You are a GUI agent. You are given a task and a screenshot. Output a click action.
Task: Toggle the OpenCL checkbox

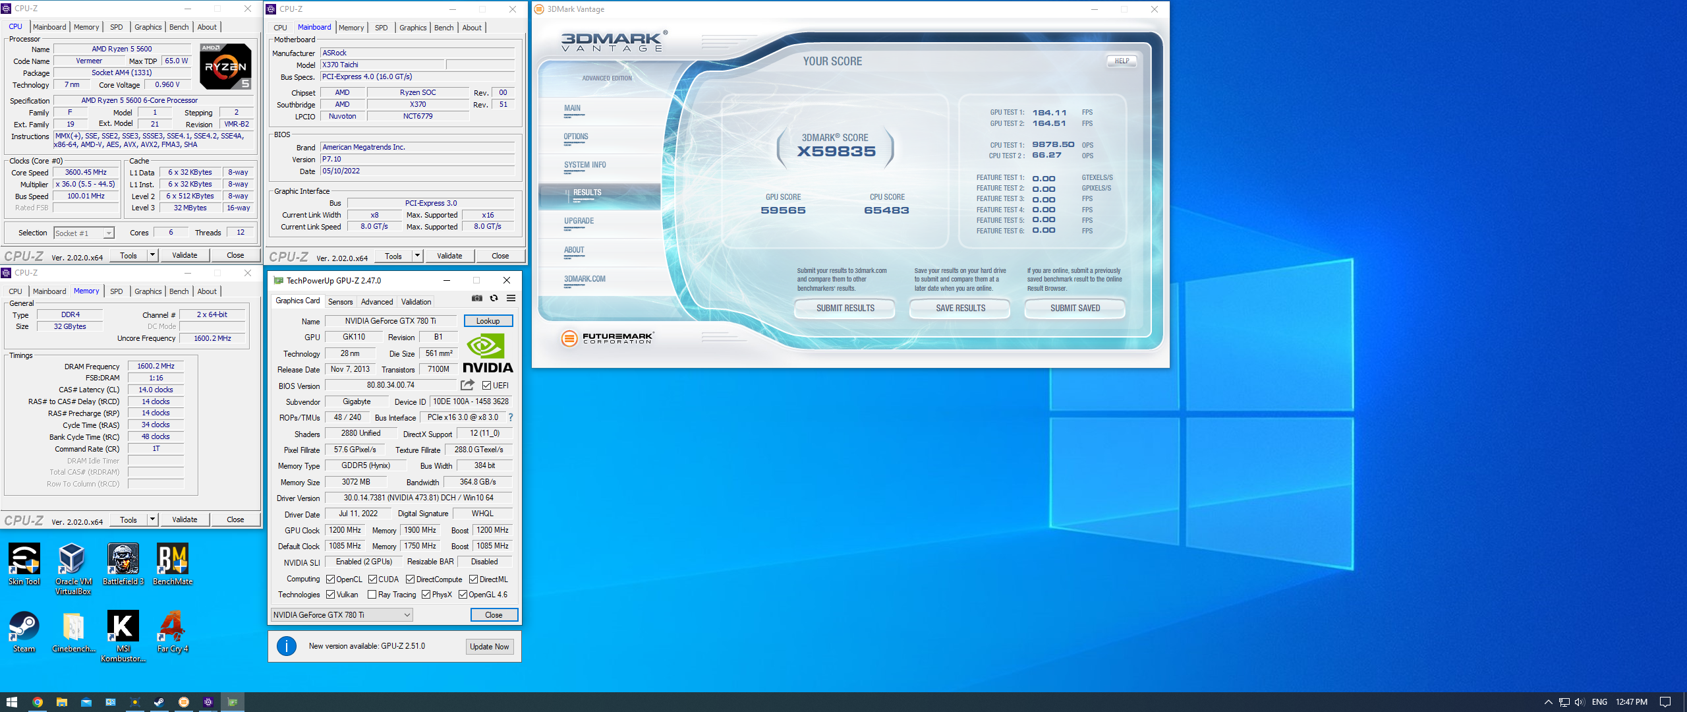331,579
